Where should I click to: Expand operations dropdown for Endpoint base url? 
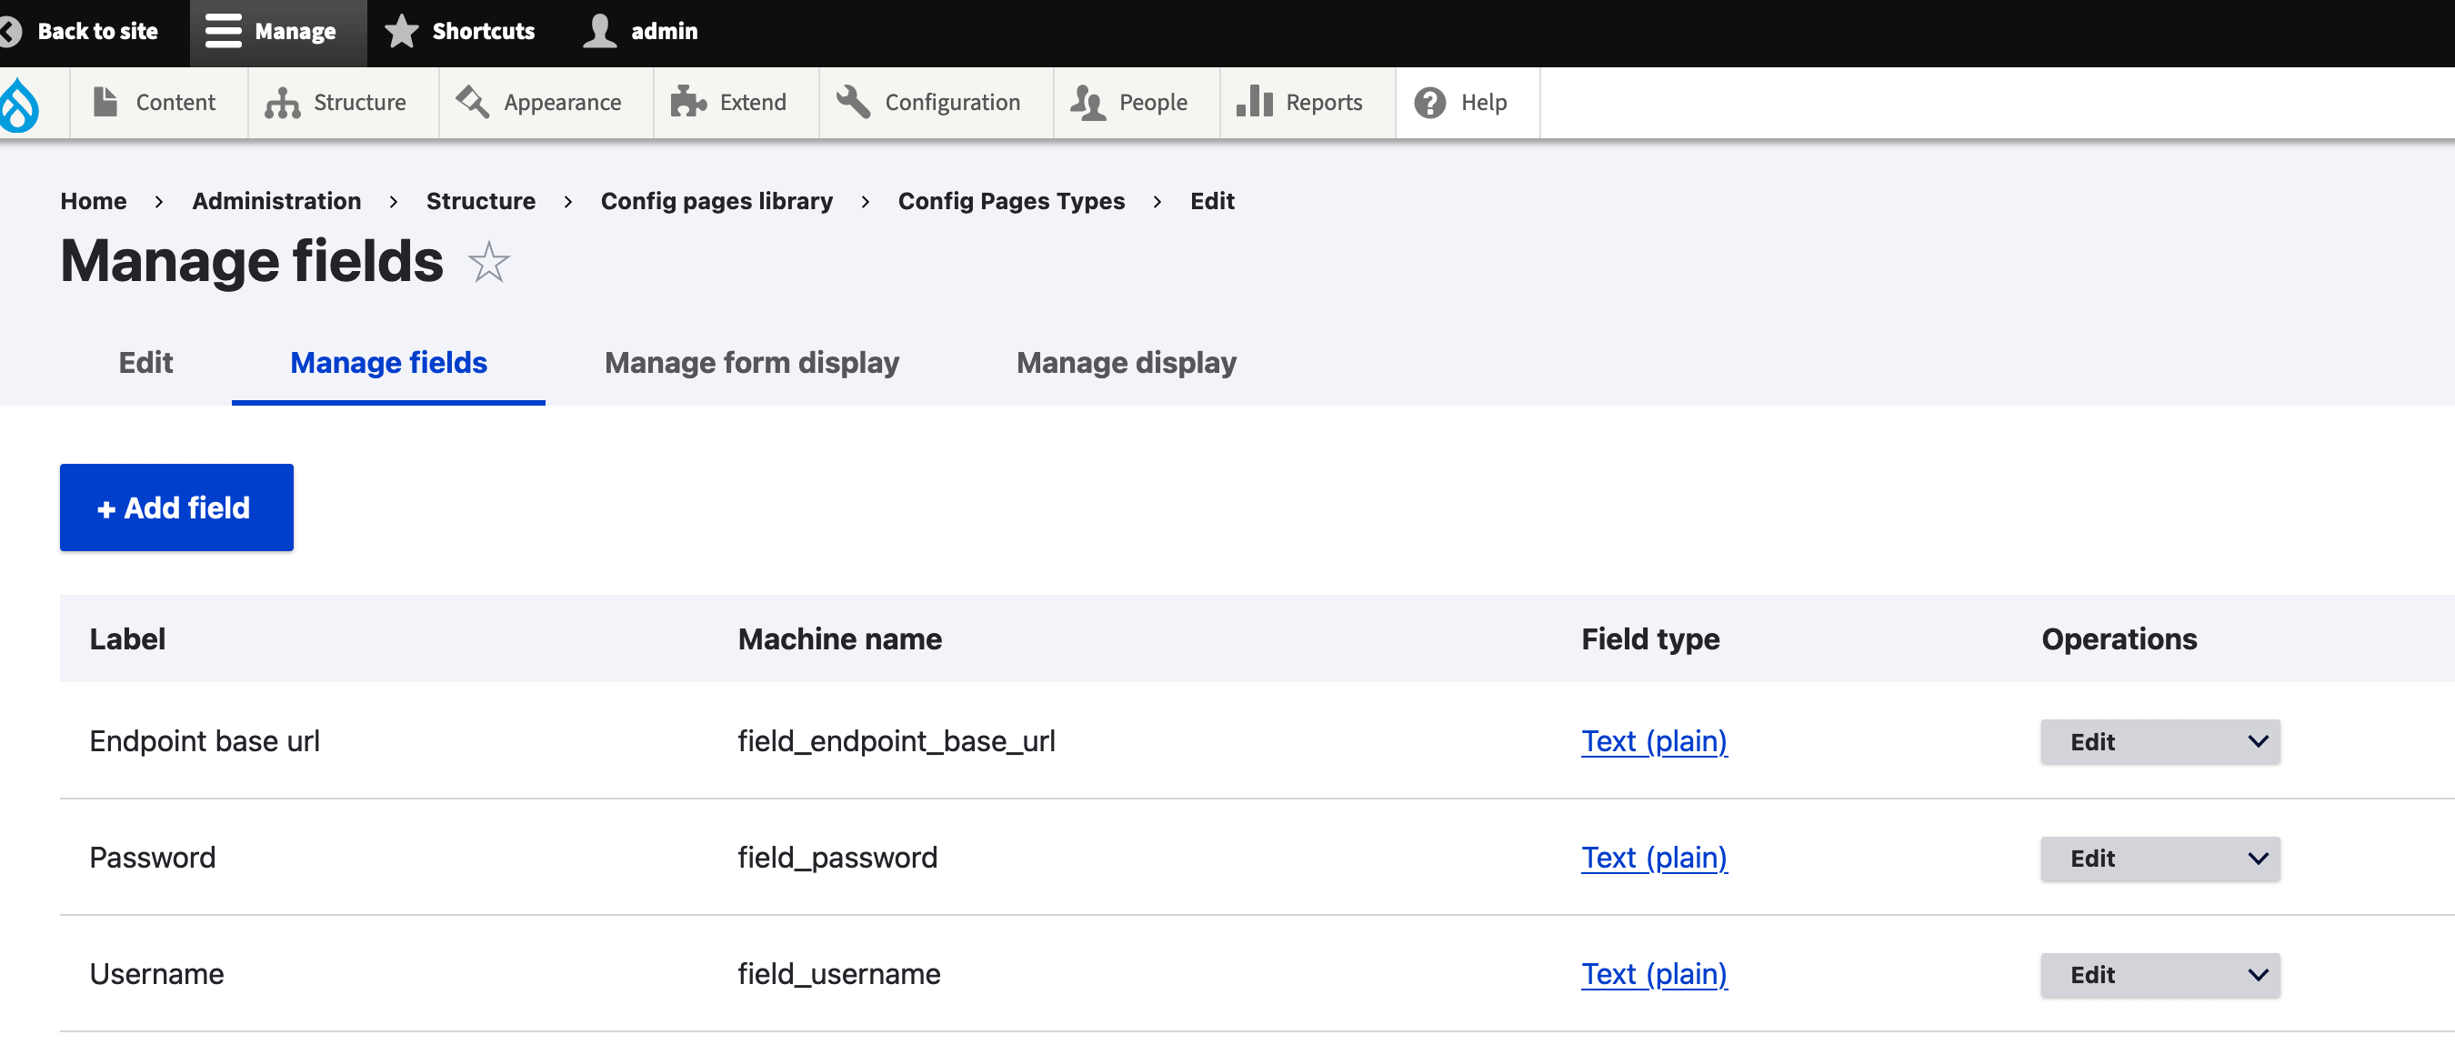pos(2258,741)
